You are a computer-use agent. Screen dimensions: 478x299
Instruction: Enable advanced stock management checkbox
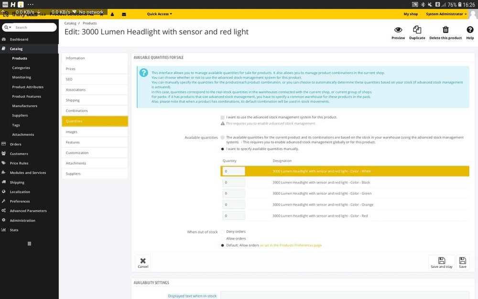click(223, 117)
